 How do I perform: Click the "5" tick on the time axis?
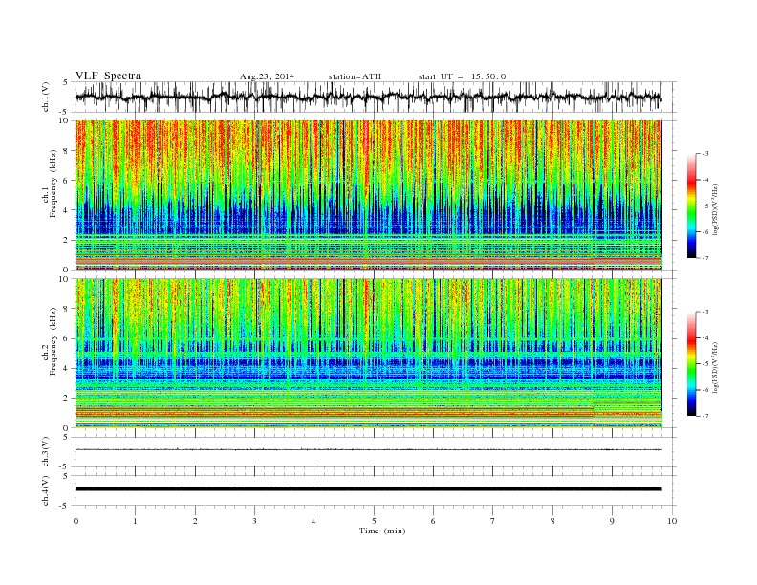tap(374, 521)
